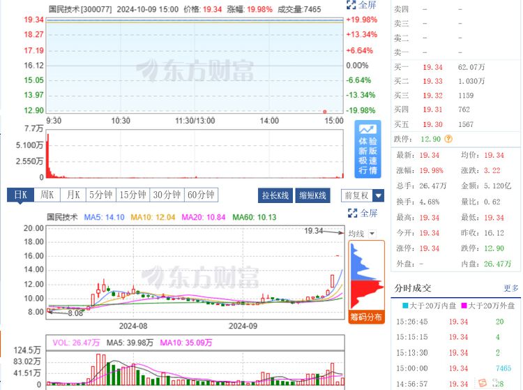Open the 体验新版极速行情 banner

pos(367,149)
